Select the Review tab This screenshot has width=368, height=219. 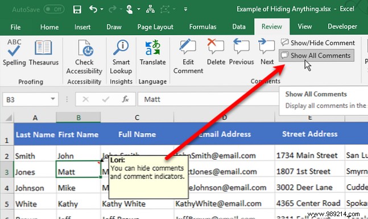click(272, 27)
